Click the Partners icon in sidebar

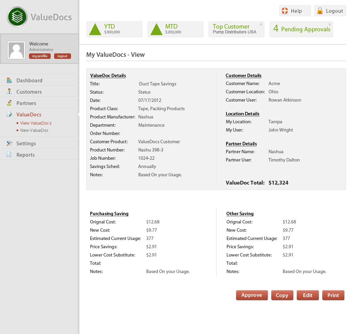click(9, 103)
